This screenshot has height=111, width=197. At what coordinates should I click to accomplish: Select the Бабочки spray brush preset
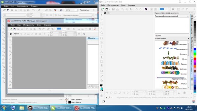(174, 68)
